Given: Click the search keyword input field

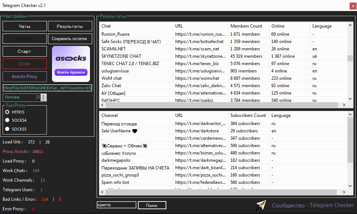Looking at the screenshot, I should click(116, 205).
